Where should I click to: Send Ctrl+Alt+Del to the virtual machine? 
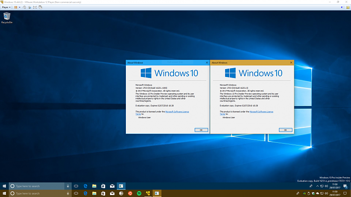(24, 7)
